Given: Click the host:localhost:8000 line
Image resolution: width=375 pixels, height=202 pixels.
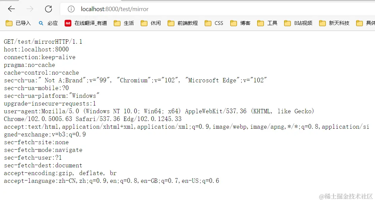Looking at the screenshot, I should click(36, 49).
